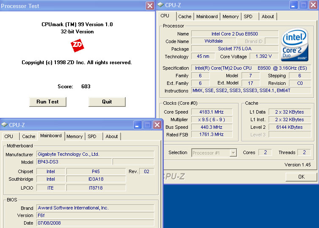Image resolution: width=319 pixels, height=228 pixels.
Task: Click the Core Voltage value 1.392 V
Action: coord(264,56)
